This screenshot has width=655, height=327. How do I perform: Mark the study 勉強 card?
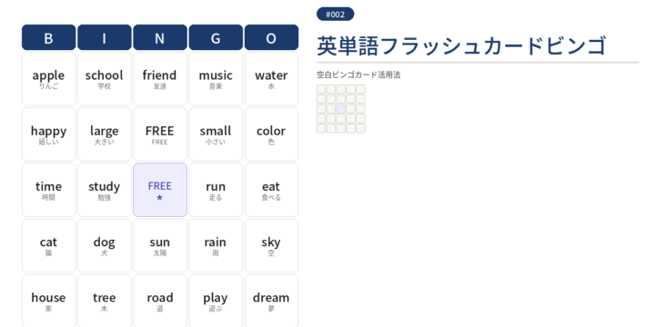[105, 190]
